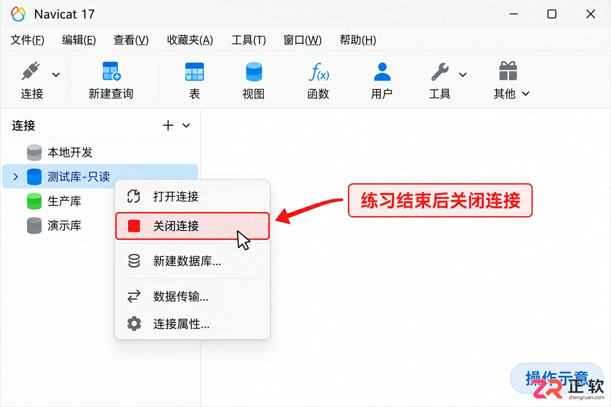This screenshot has height=407, width=611.
Task: Expand the 其他 dropdown chevron
Action: click(x=525, y=94)
